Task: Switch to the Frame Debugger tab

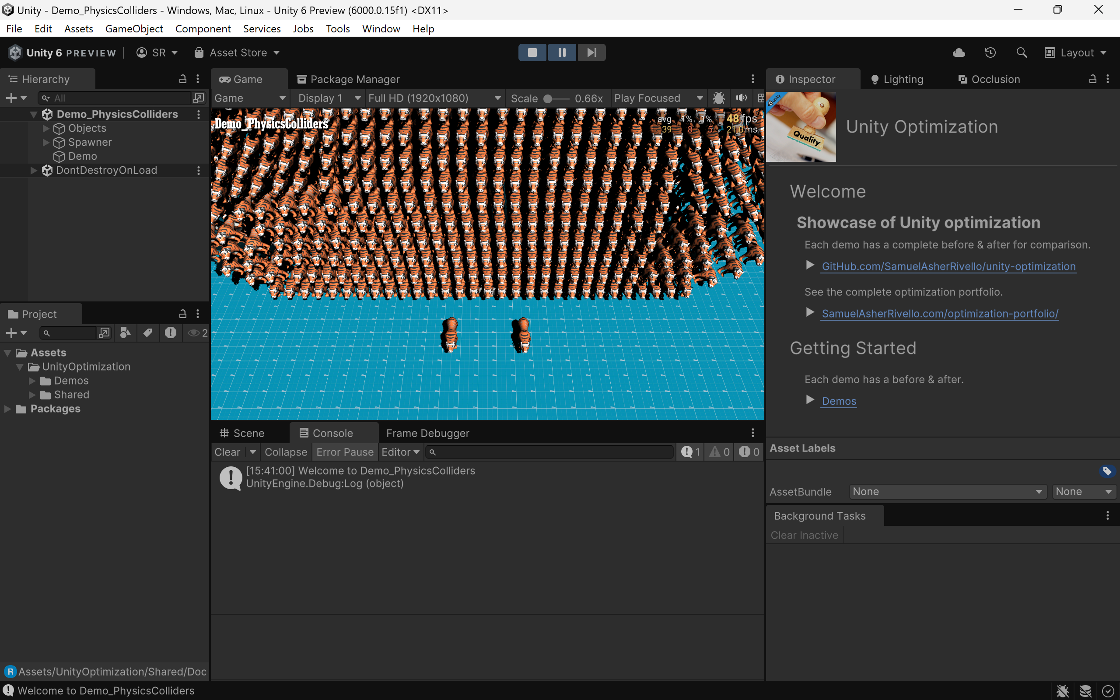Action: [x=427, y=433]
